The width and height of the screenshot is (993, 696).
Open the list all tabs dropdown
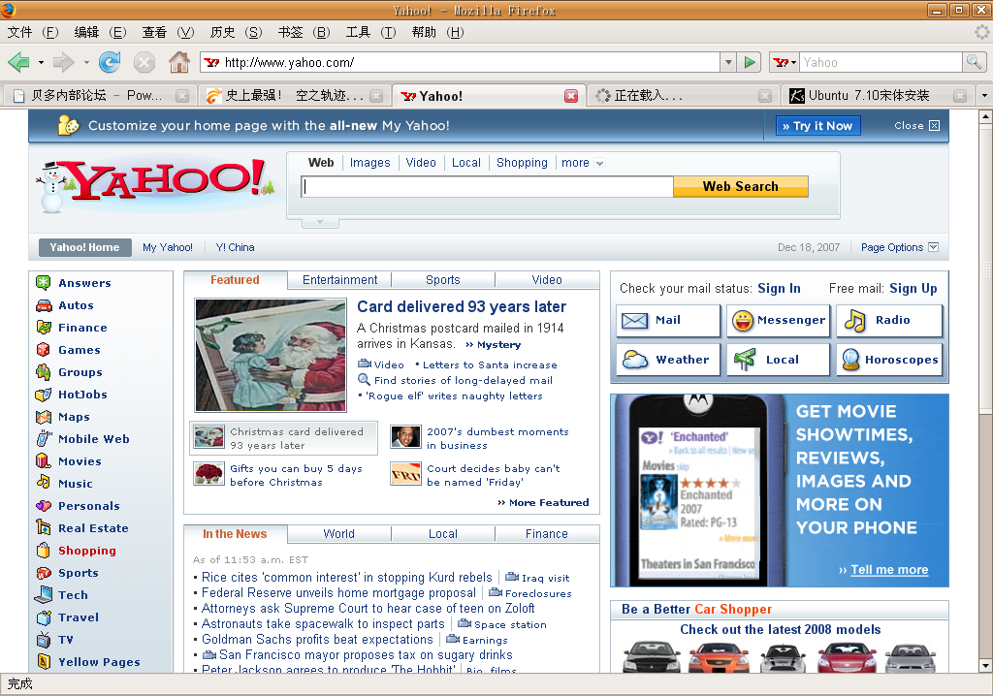(x=984, y=96)
